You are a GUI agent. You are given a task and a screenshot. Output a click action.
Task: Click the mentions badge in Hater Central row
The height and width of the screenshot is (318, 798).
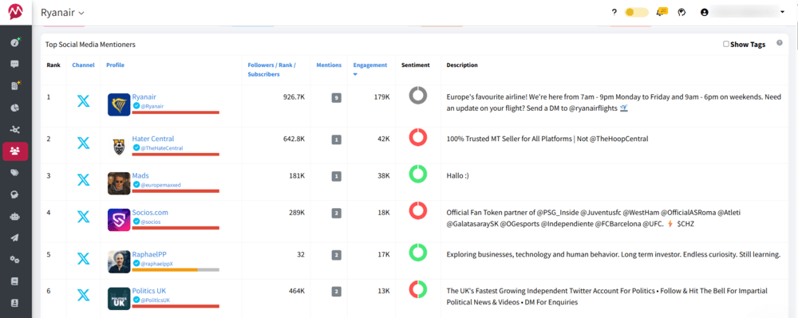(336, 139)
